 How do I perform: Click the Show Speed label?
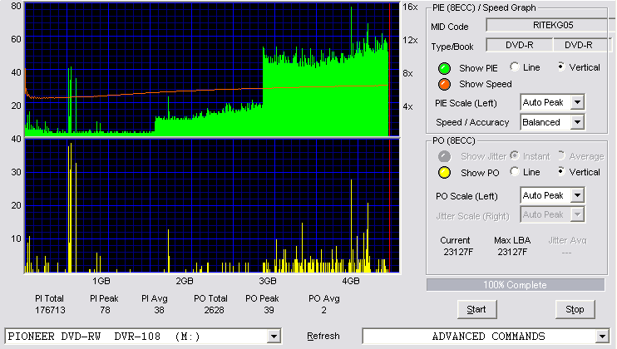[x=485, y=84]
